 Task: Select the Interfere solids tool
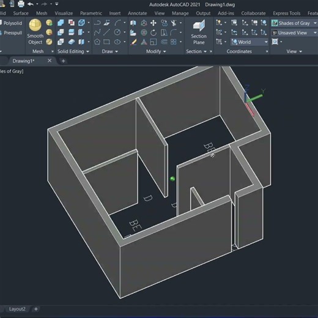[71, 23]
